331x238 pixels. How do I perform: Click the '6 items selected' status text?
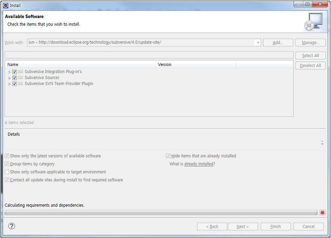click(19, 122)
